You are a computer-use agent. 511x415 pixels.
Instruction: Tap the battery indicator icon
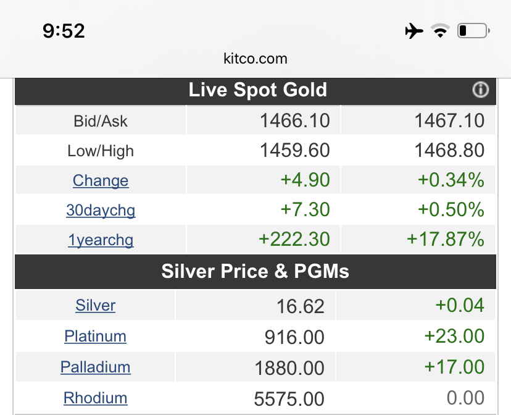473,31
